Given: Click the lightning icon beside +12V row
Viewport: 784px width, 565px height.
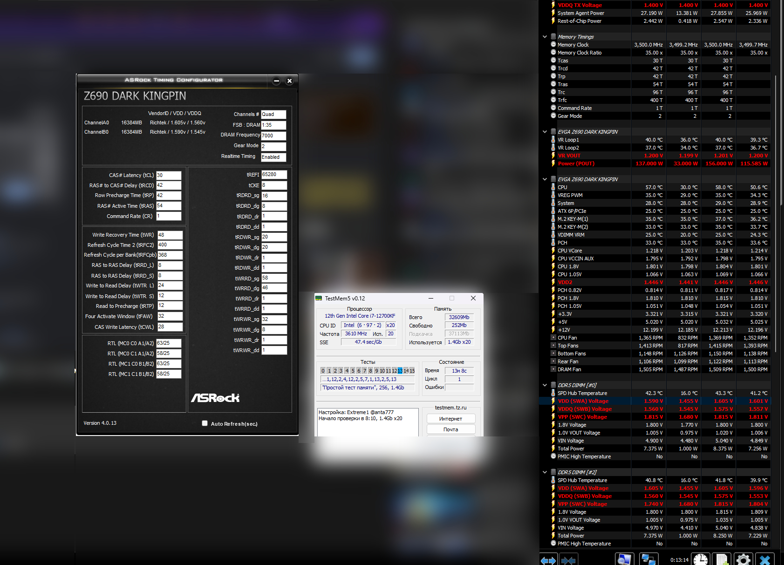Looking at the screenshot, I should [553, 330].
